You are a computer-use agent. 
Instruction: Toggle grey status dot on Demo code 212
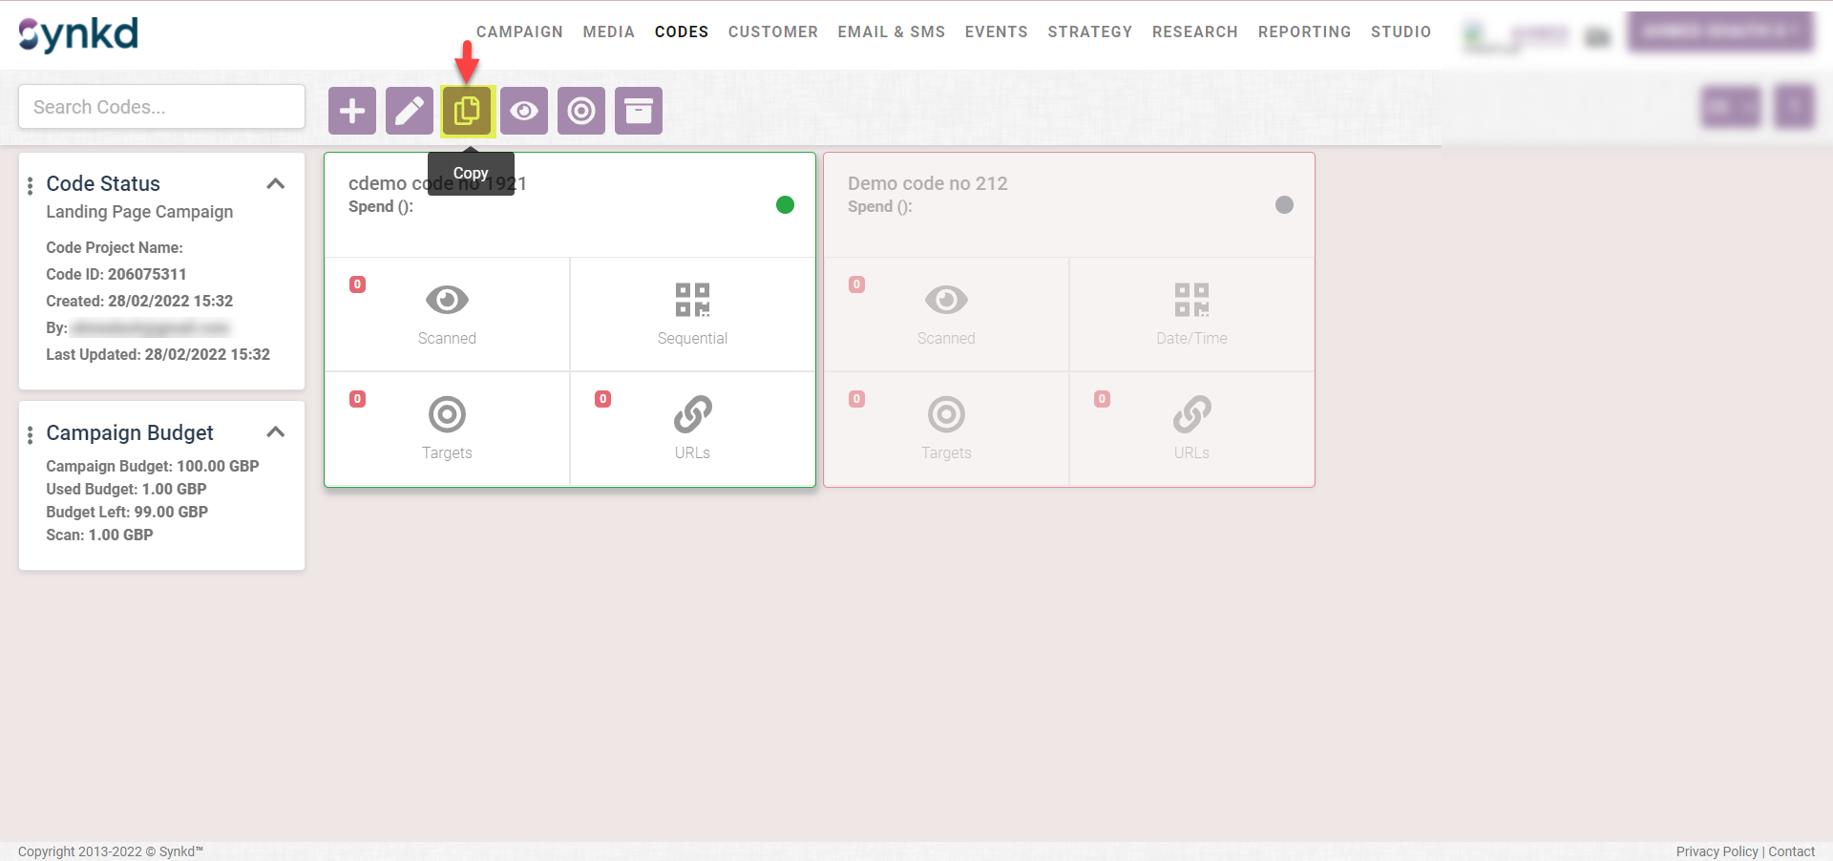[1284, 204]
